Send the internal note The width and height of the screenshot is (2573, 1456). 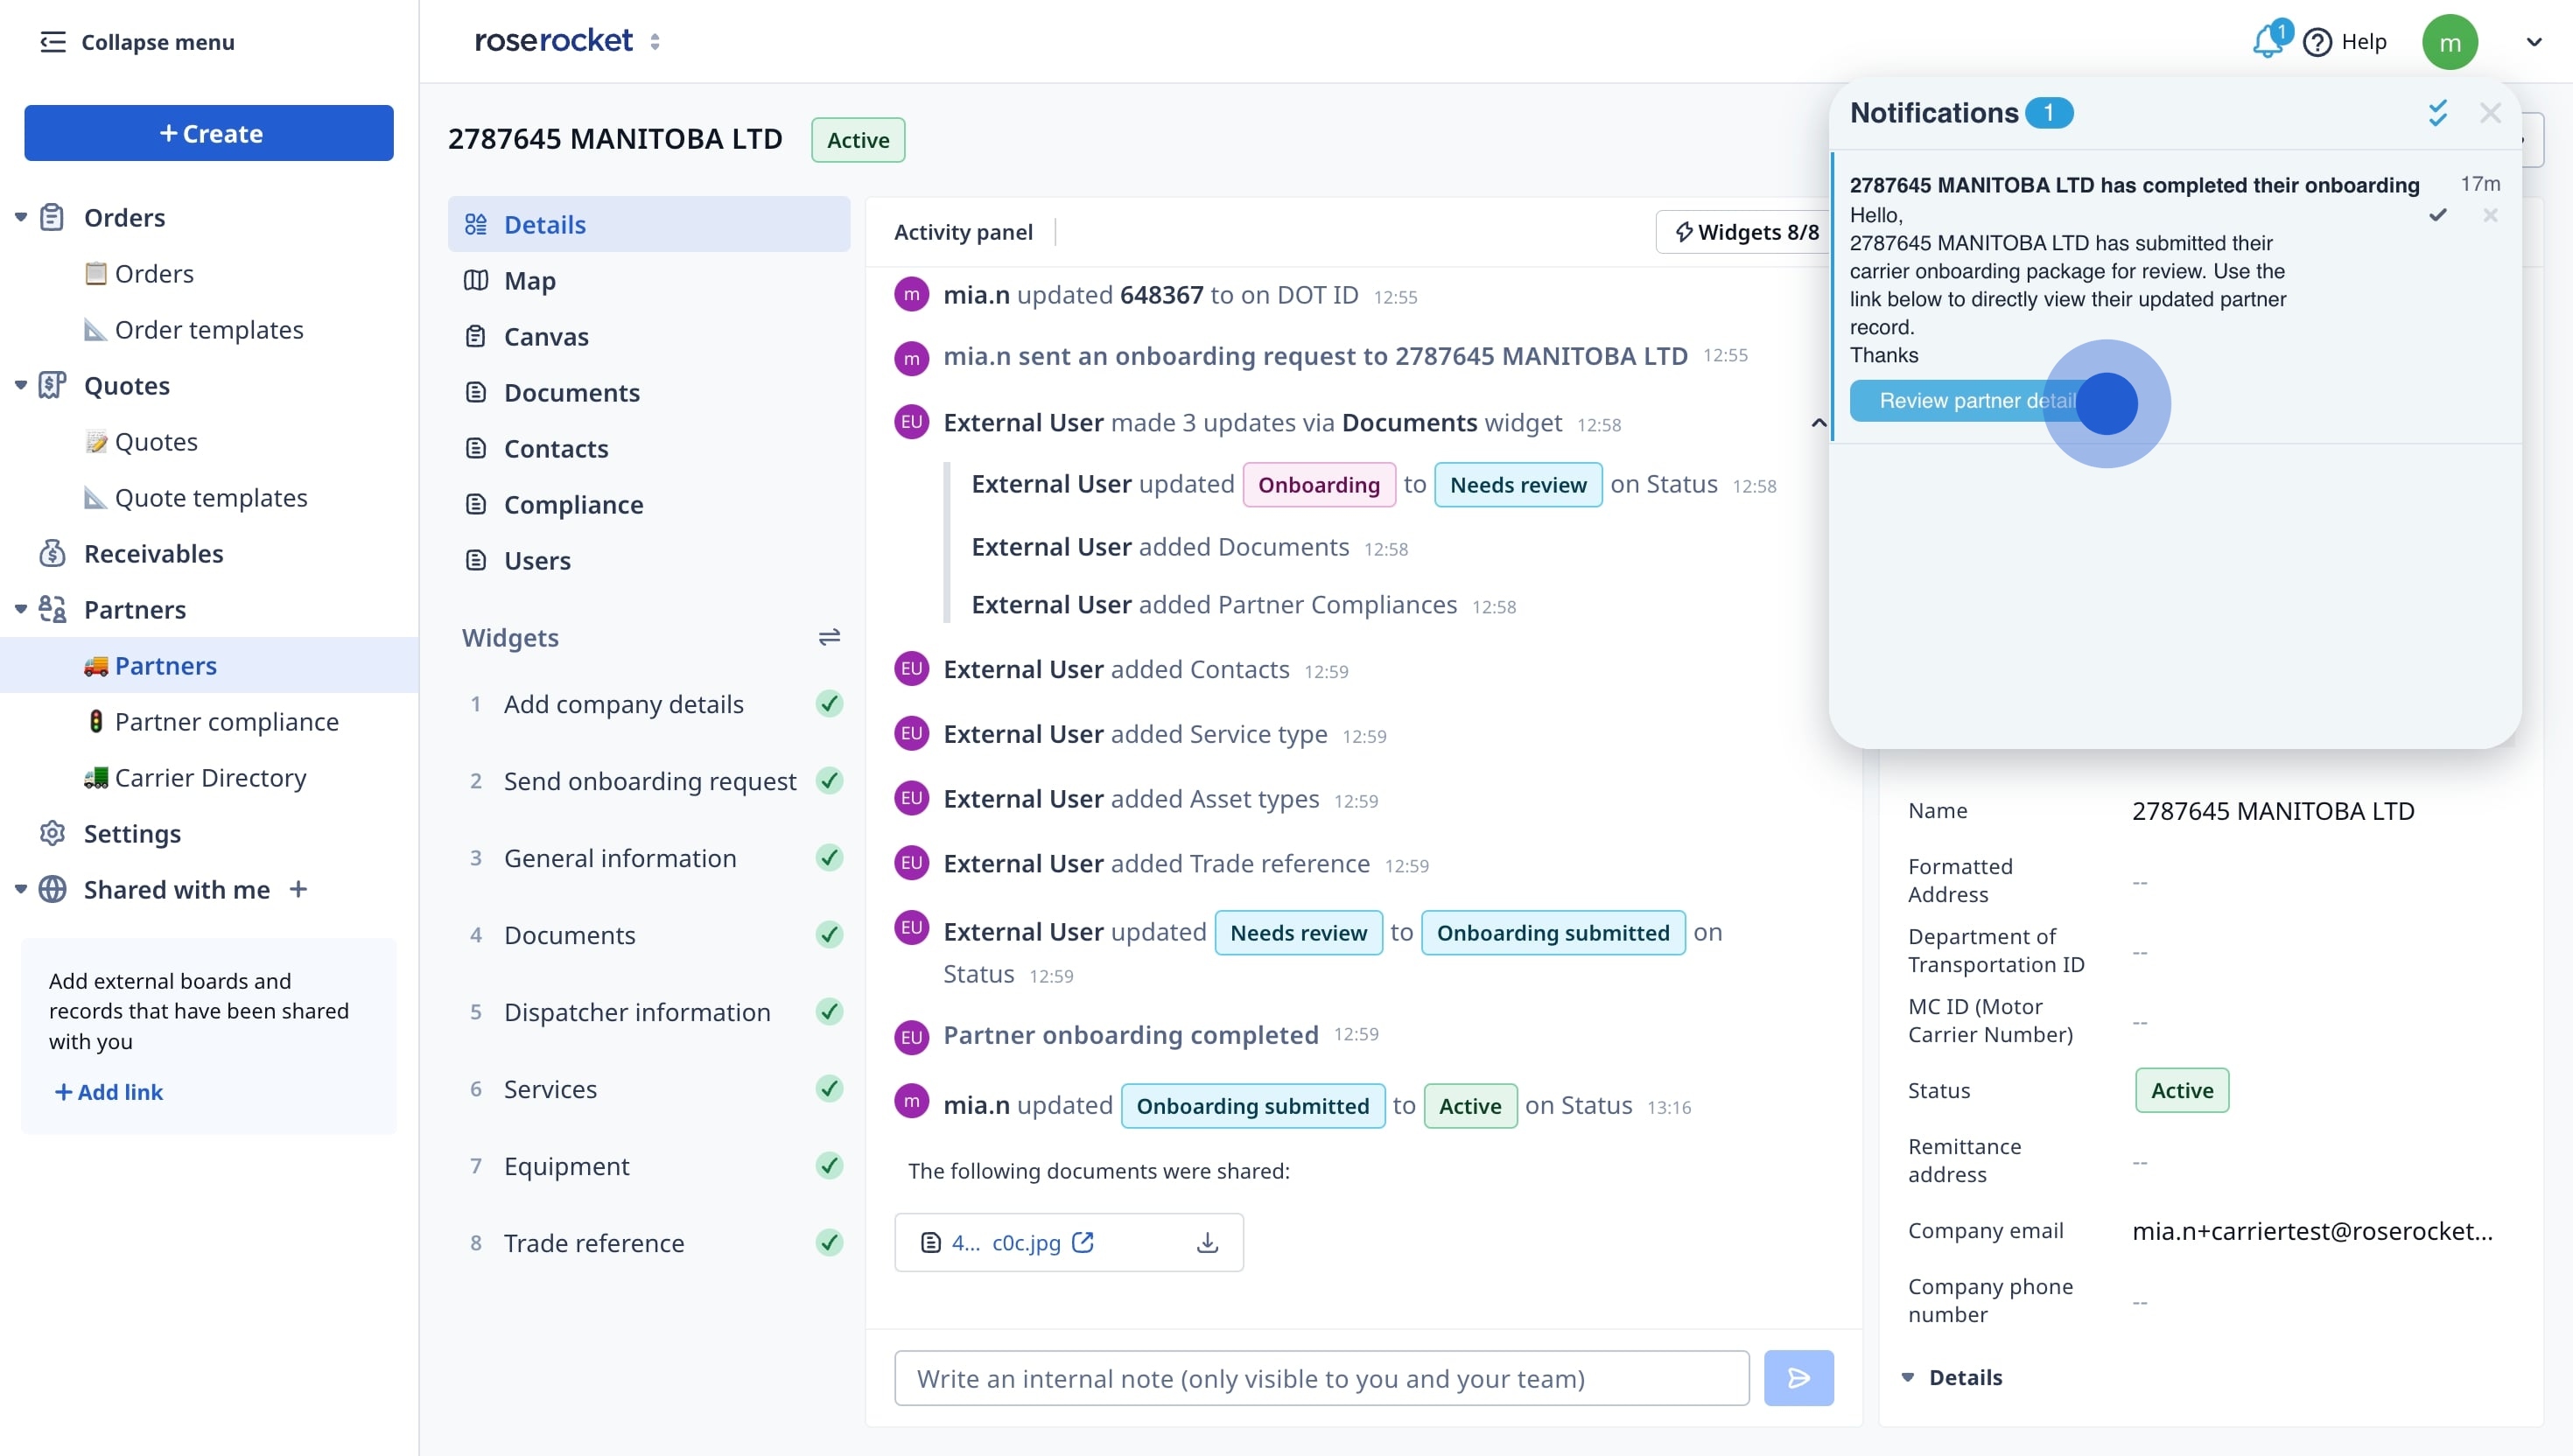pos(1798,1378)
